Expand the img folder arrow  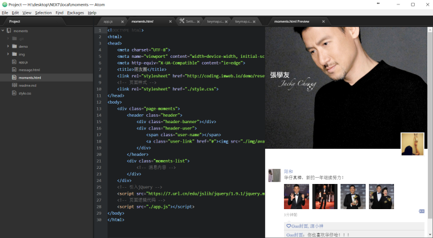tap(8, 54)
